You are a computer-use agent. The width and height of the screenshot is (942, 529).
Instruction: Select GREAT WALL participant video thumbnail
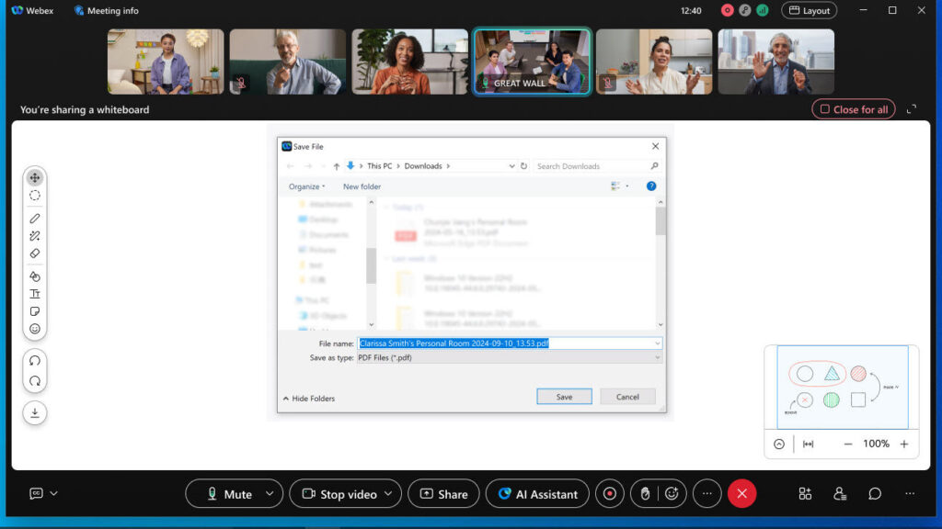click(533, 62)
